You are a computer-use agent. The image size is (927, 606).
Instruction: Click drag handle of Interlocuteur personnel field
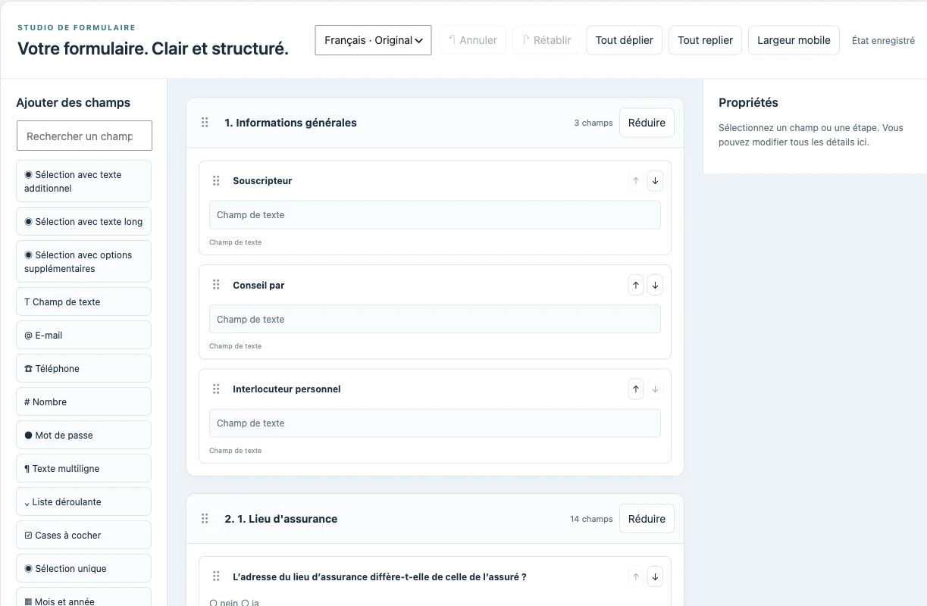(216, 389)
